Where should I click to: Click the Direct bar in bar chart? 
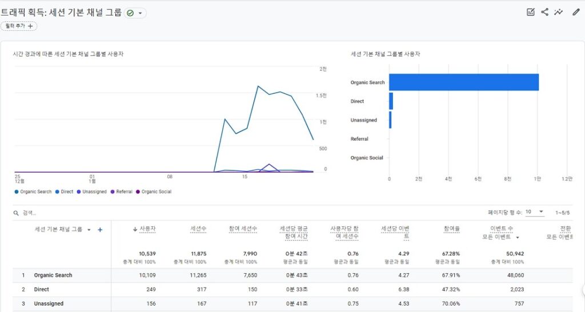pos(391,101)
